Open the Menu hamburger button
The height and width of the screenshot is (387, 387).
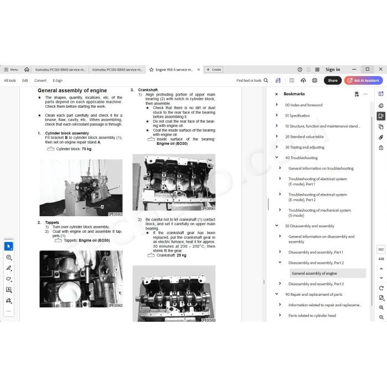click(11, 70)
